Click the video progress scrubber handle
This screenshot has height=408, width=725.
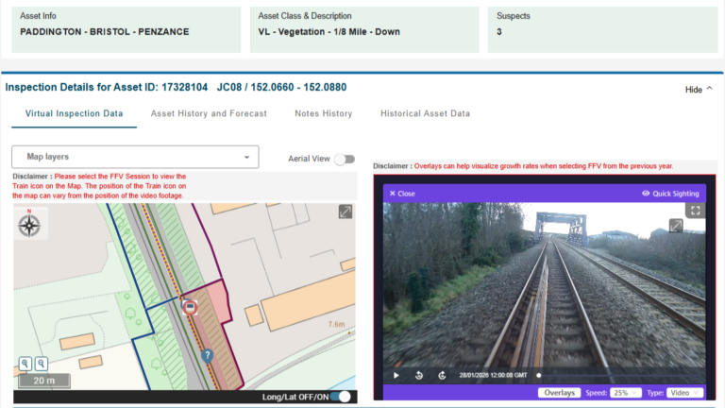539,375
